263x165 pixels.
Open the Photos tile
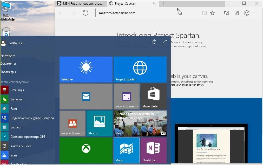[100, 123]
